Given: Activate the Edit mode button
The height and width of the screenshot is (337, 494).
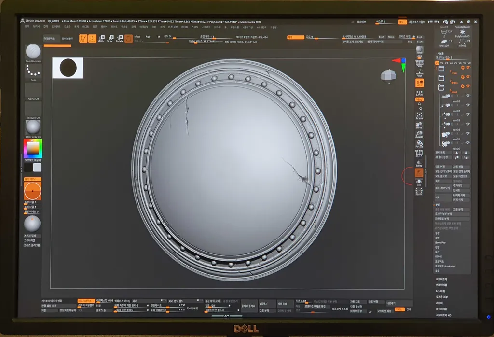Looking at the screenshot, I should (x=83, y=39).
